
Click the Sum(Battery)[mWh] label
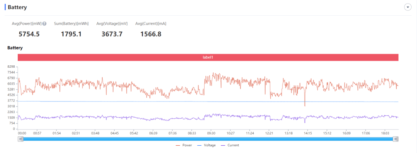(71, 23)
